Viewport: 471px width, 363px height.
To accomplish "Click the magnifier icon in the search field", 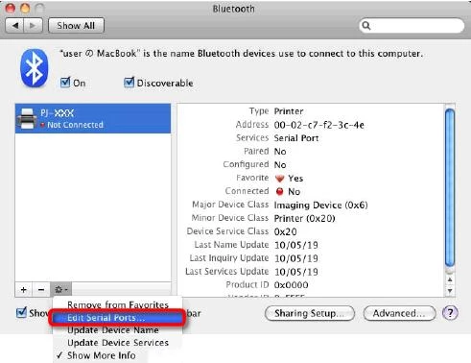I will pyautogui.click(x=366, y=26).
